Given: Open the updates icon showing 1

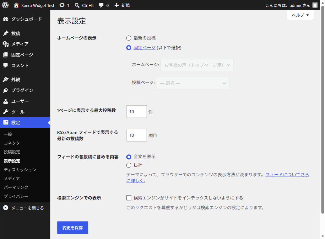Looking at the screenshot, I should (x=62, y=5).
